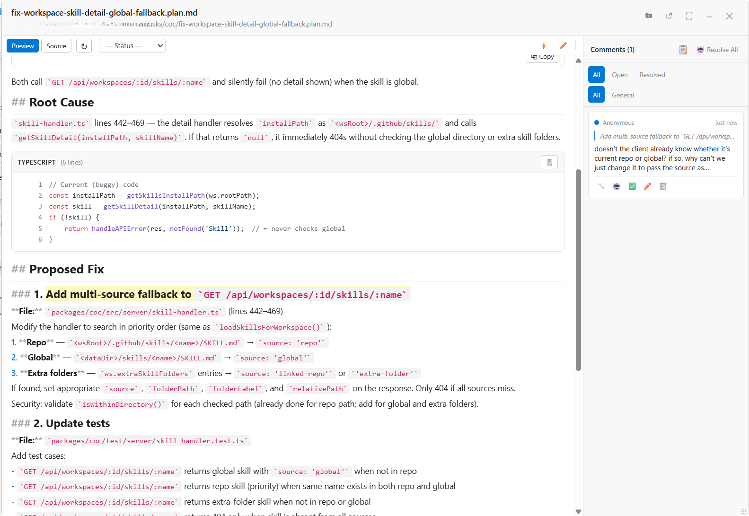Screen dimensions: 749x516
Task: Click the orange lightning bolt icon
Action: click(x=544, y=46)
